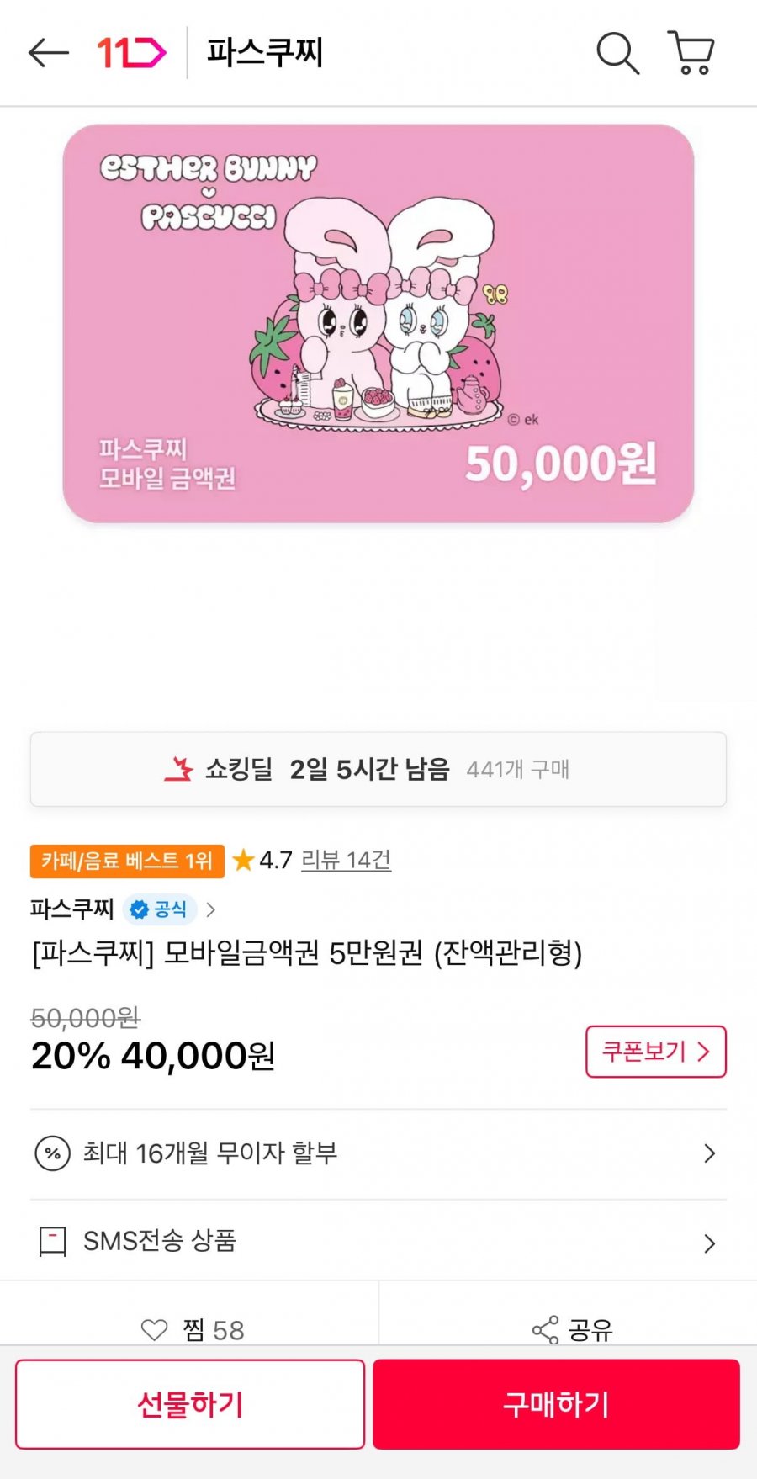
Task: Tap the heart wishlist icon
Action: pyautogui.click(x=154, y=1329)
